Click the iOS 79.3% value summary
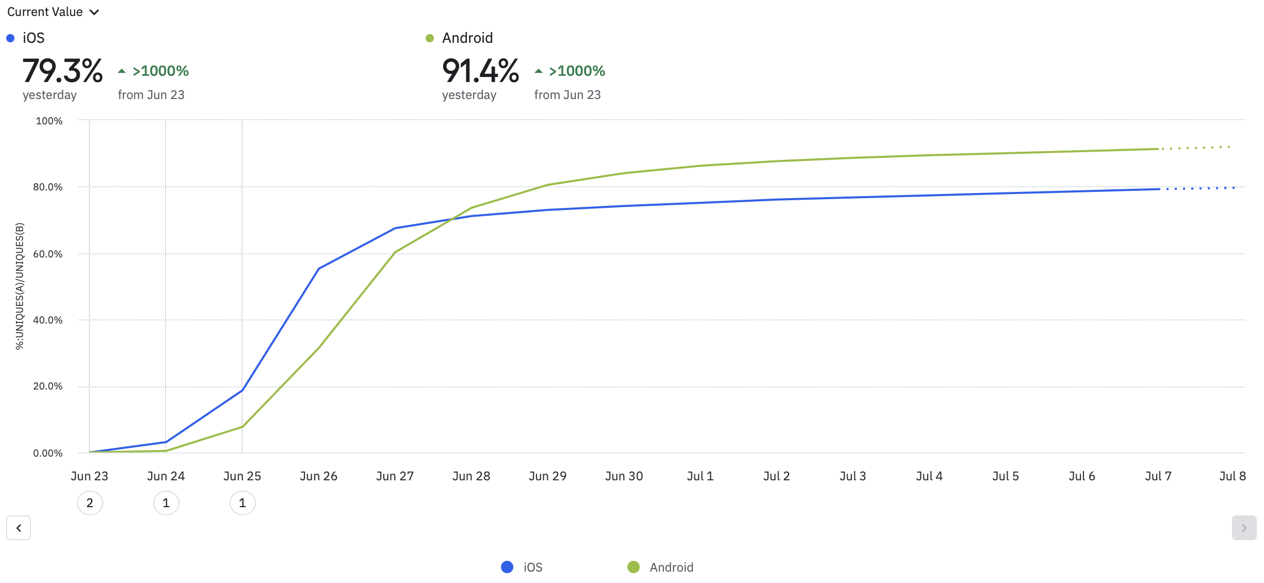This screenshot has width=1264, height=583. click(62, 71)
